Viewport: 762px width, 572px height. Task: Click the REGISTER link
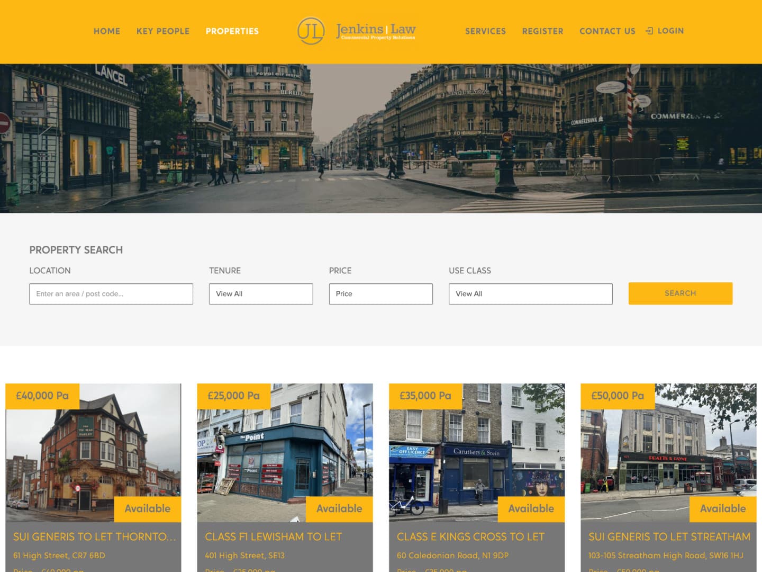(542, 31)
